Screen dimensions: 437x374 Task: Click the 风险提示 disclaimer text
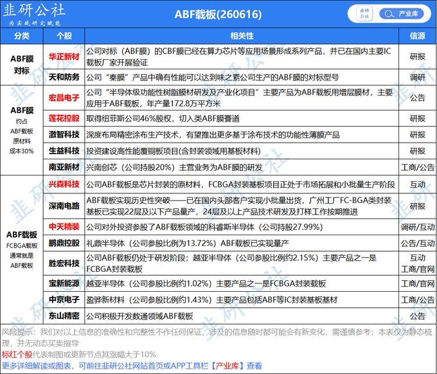click(x=217, y=337)
